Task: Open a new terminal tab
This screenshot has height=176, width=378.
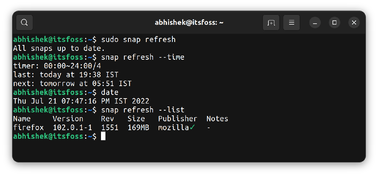Action: [271, 22]
